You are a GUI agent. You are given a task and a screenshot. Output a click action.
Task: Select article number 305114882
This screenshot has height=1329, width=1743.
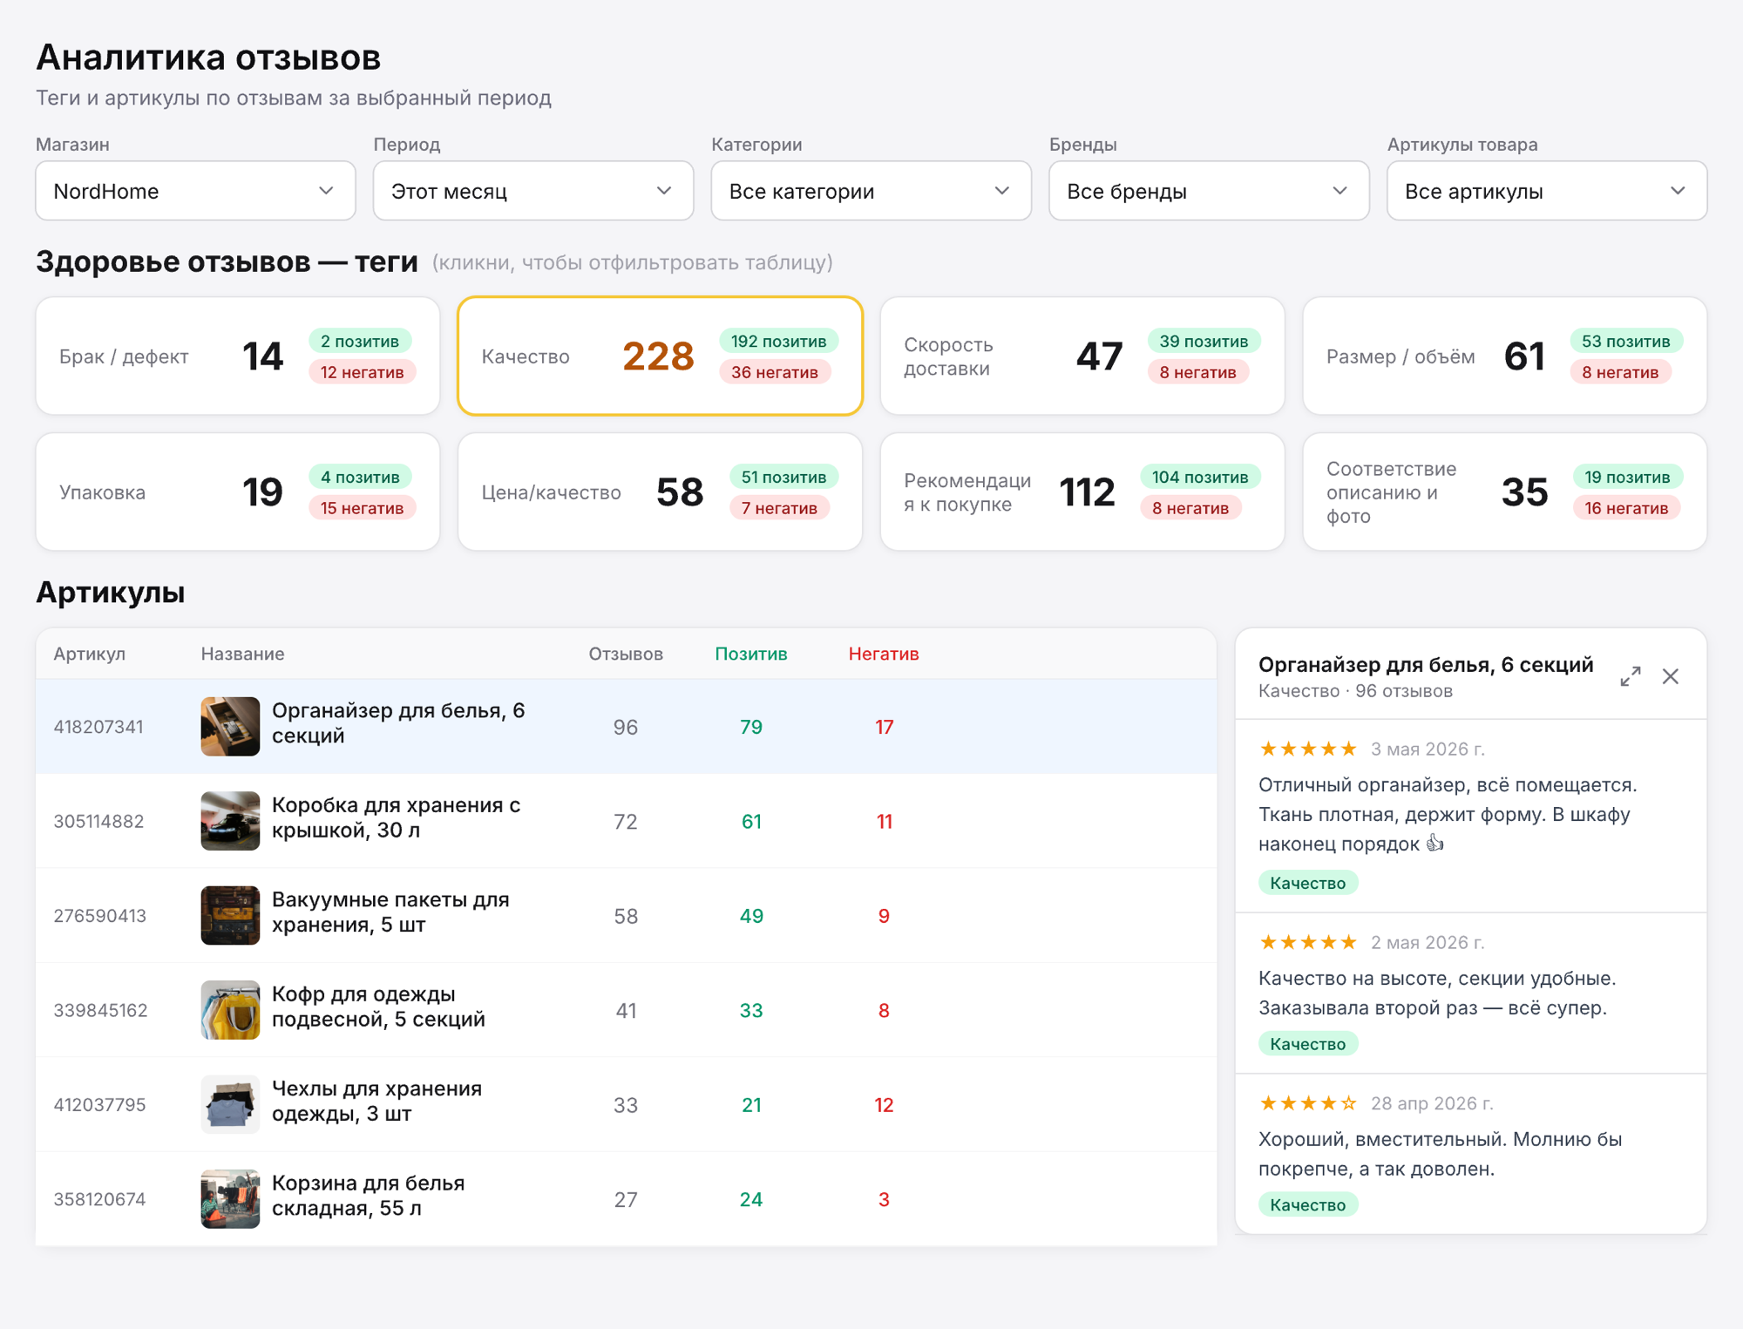(98, 821)
